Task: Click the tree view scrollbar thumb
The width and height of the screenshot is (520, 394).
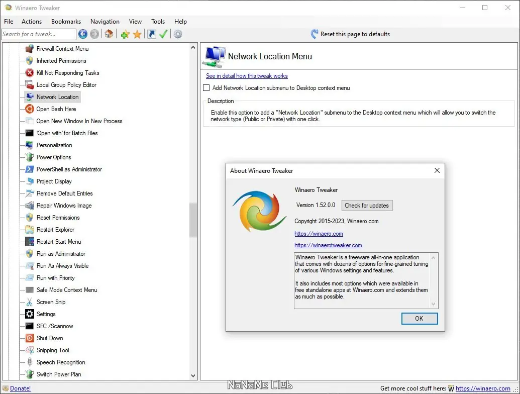Action: coord(193,220)
